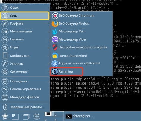The height and width of the screenshot is (121, 141).
Task: Click the star start menu button
Action: pyautogui.click(x=5, y=116)
